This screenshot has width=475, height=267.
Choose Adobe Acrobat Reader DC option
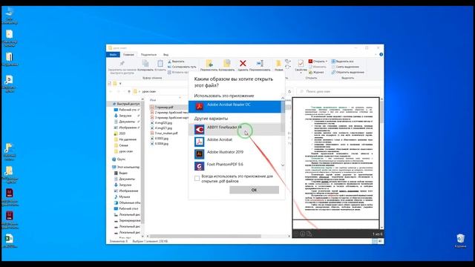(x=235, y=107)
